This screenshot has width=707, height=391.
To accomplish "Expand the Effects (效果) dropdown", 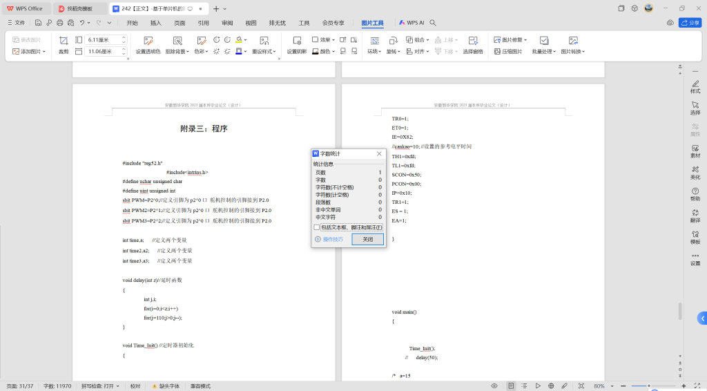I will point(323,39).
